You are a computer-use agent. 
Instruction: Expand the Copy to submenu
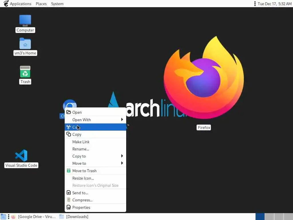click(x=95, y=156)
